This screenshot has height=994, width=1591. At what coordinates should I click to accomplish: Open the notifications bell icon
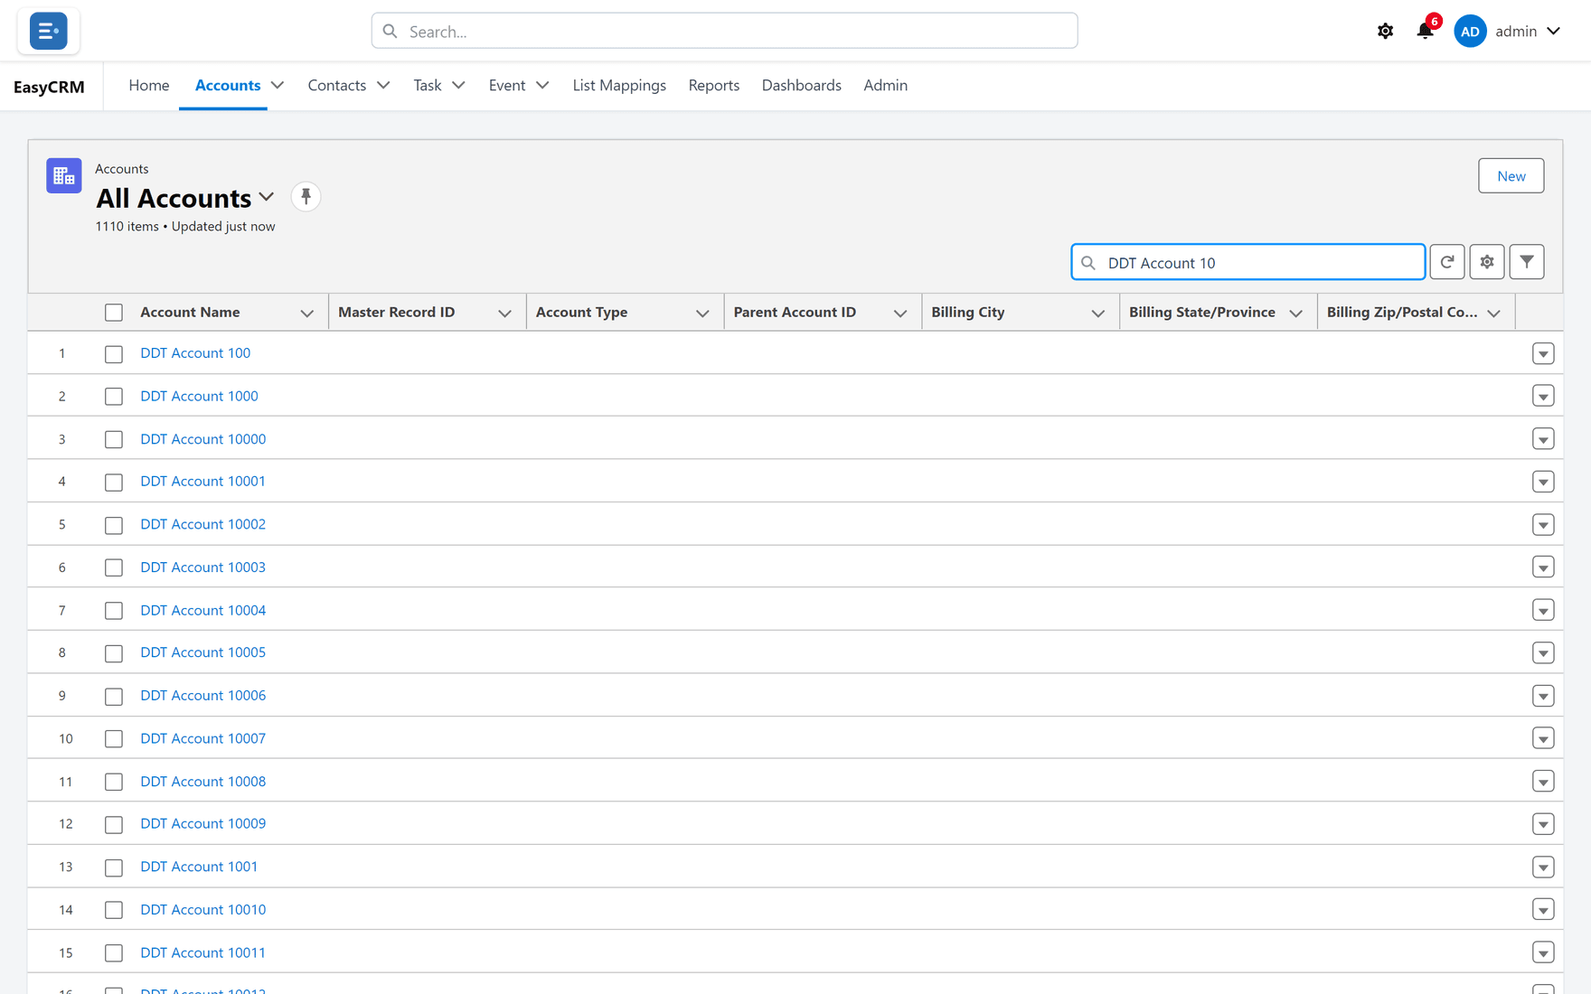pyautogui.click(x=1425, y=31)
